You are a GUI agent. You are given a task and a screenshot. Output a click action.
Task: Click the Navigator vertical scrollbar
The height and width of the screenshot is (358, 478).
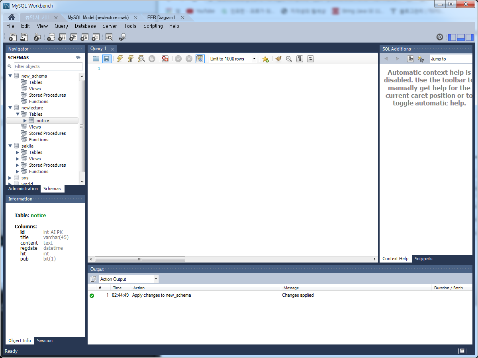[x=82, y=127]
